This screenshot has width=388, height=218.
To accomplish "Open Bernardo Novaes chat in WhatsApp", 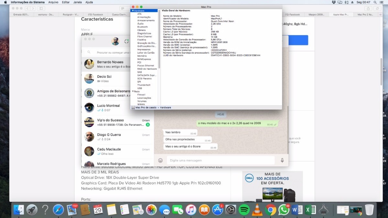I will tap(118, 64).
